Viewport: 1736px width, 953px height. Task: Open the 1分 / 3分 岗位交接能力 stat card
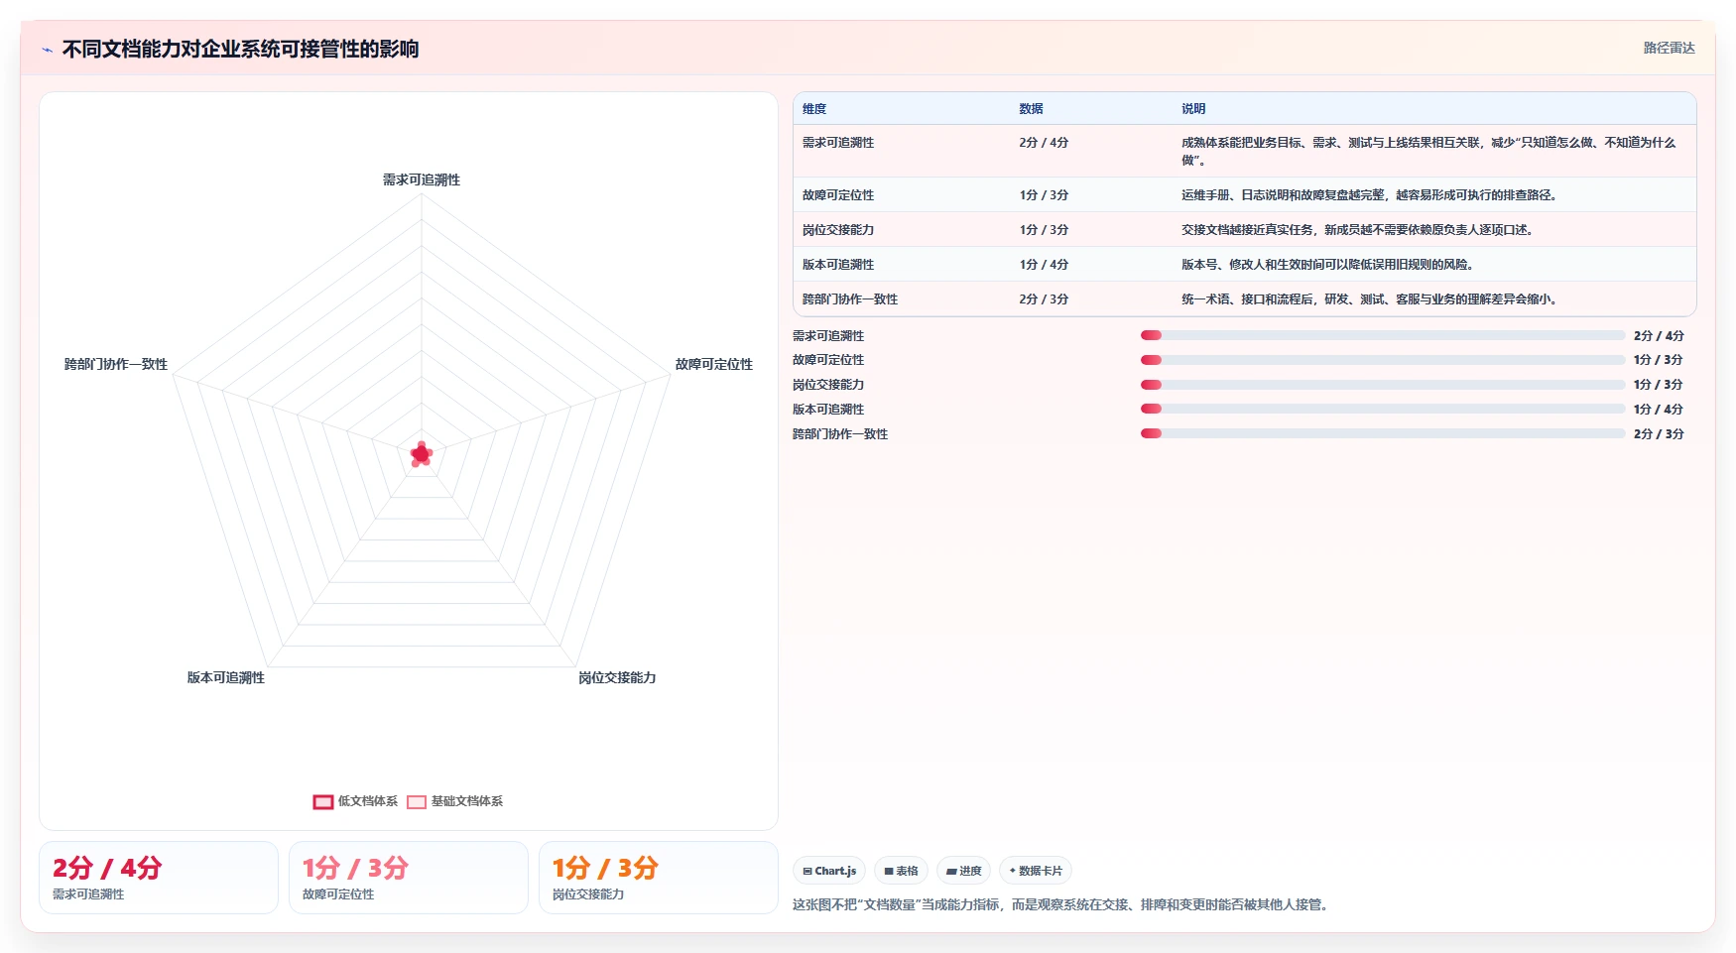point(659,878)
